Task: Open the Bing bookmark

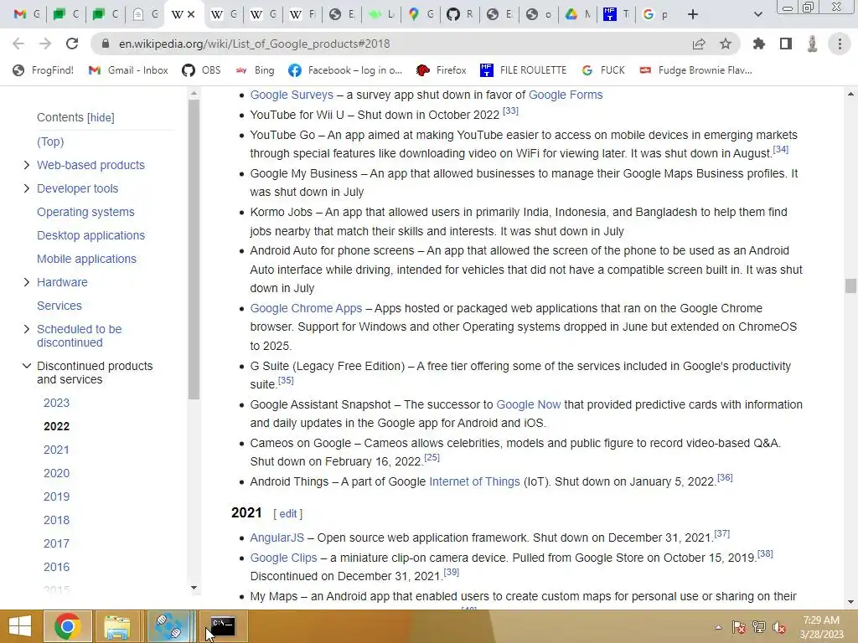Action: pos(255,70)
